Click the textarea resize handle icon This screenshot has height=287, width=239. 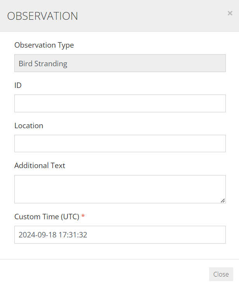[223, 201]
